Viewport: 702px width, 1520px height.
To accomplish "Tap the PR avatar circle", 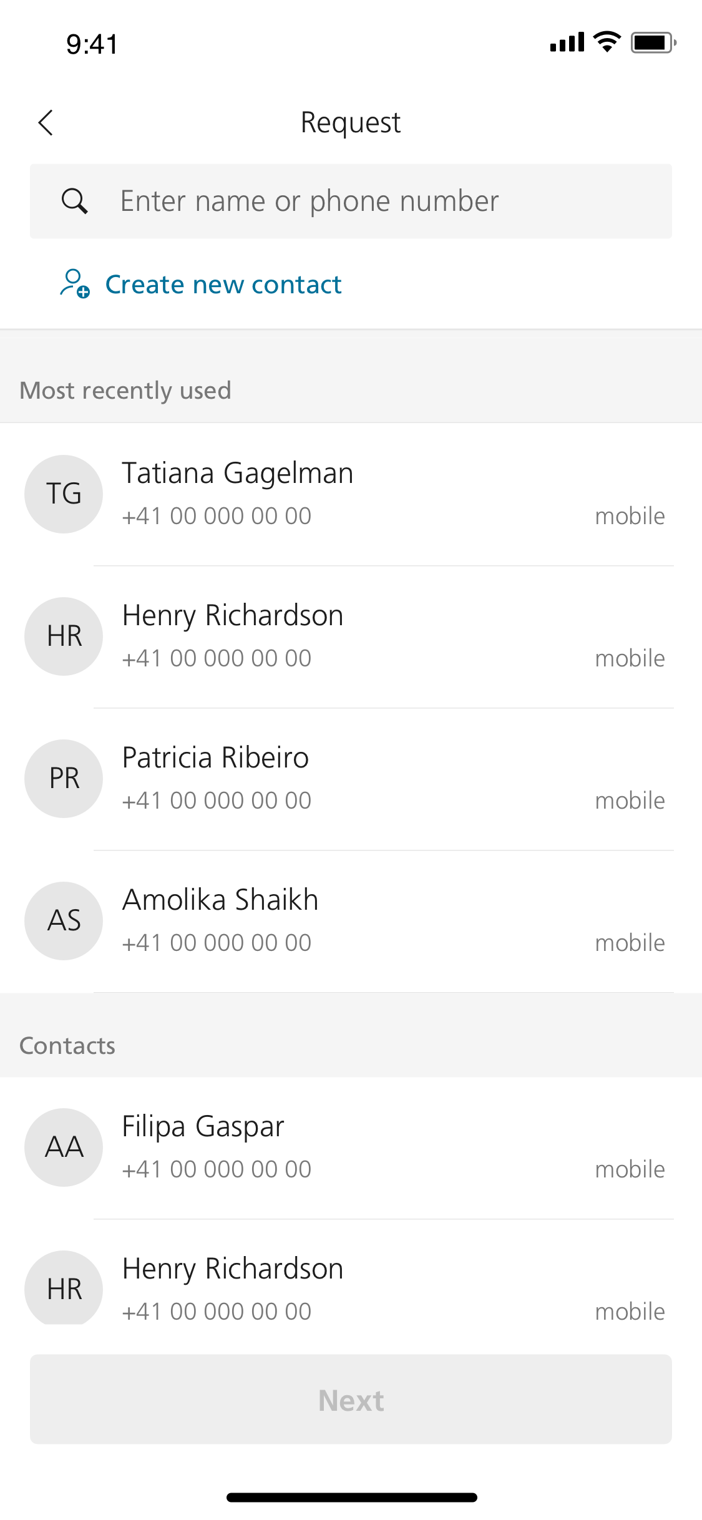I will [x=64, y=779].
